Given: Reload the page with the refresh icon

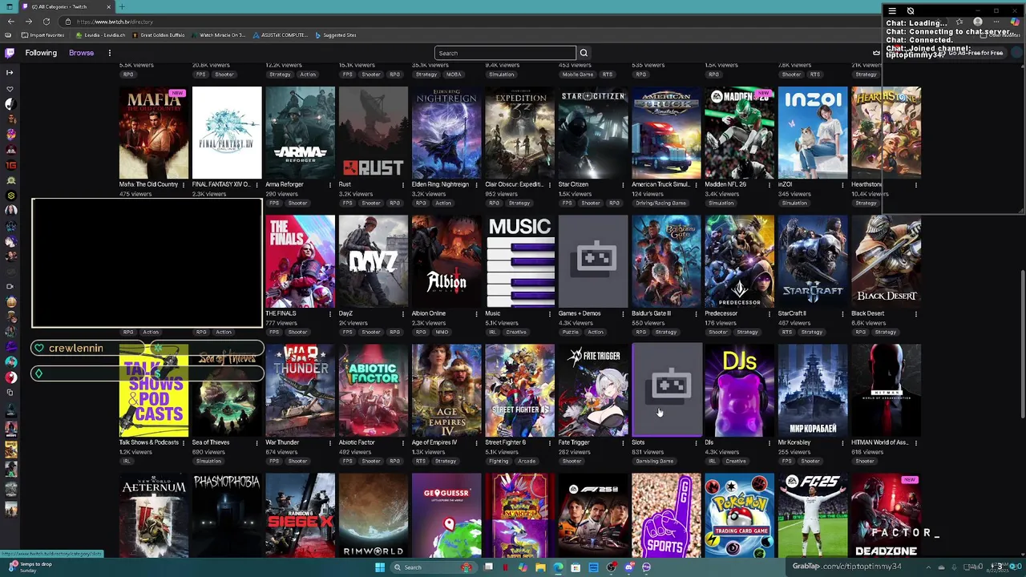Looking at the screenshot, I should pyautogui.click(x=46, y=22).
